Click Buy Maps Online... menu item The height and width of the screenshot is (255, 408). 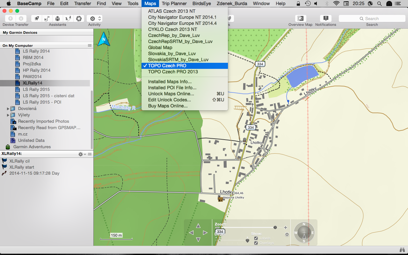point(185,106)
